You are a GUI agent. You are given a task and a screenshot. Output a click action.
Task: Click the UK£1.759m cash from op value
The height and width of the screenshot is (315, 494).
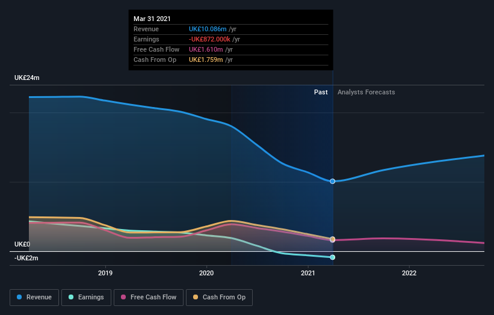[x=206, y=60]
